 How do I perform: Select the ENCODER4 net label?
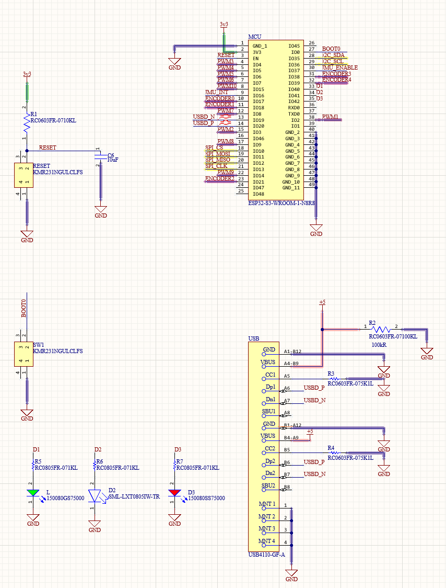pyautogui.click(x=337, y=80)
